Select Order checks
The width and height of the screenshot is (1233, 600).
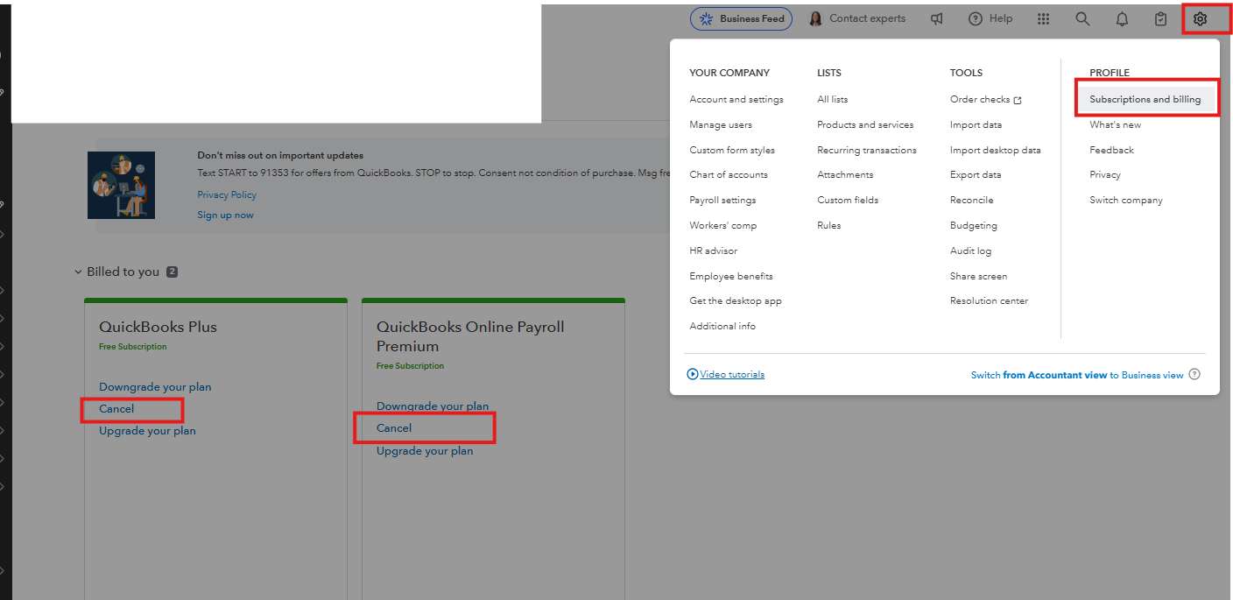pyautogui.click(x=986, y=99)
